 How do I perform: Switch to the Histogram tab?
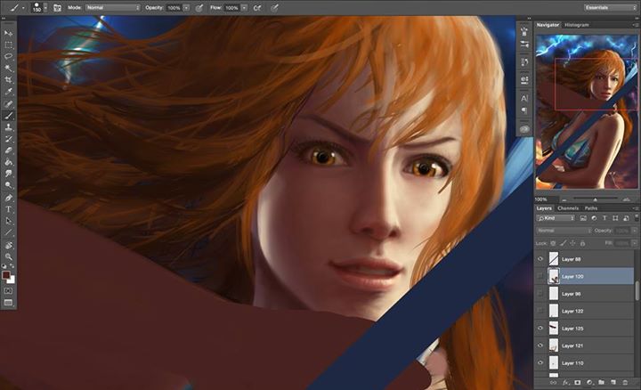click(576, 25)
